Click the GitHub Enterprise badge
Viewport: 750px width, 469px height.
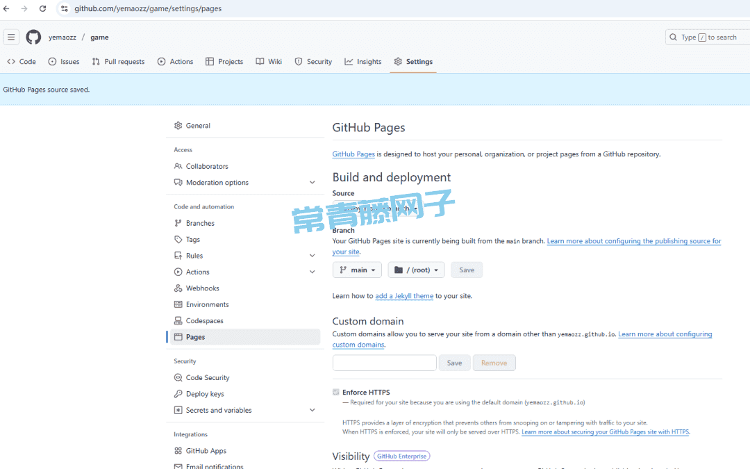(x=402, y=456)
